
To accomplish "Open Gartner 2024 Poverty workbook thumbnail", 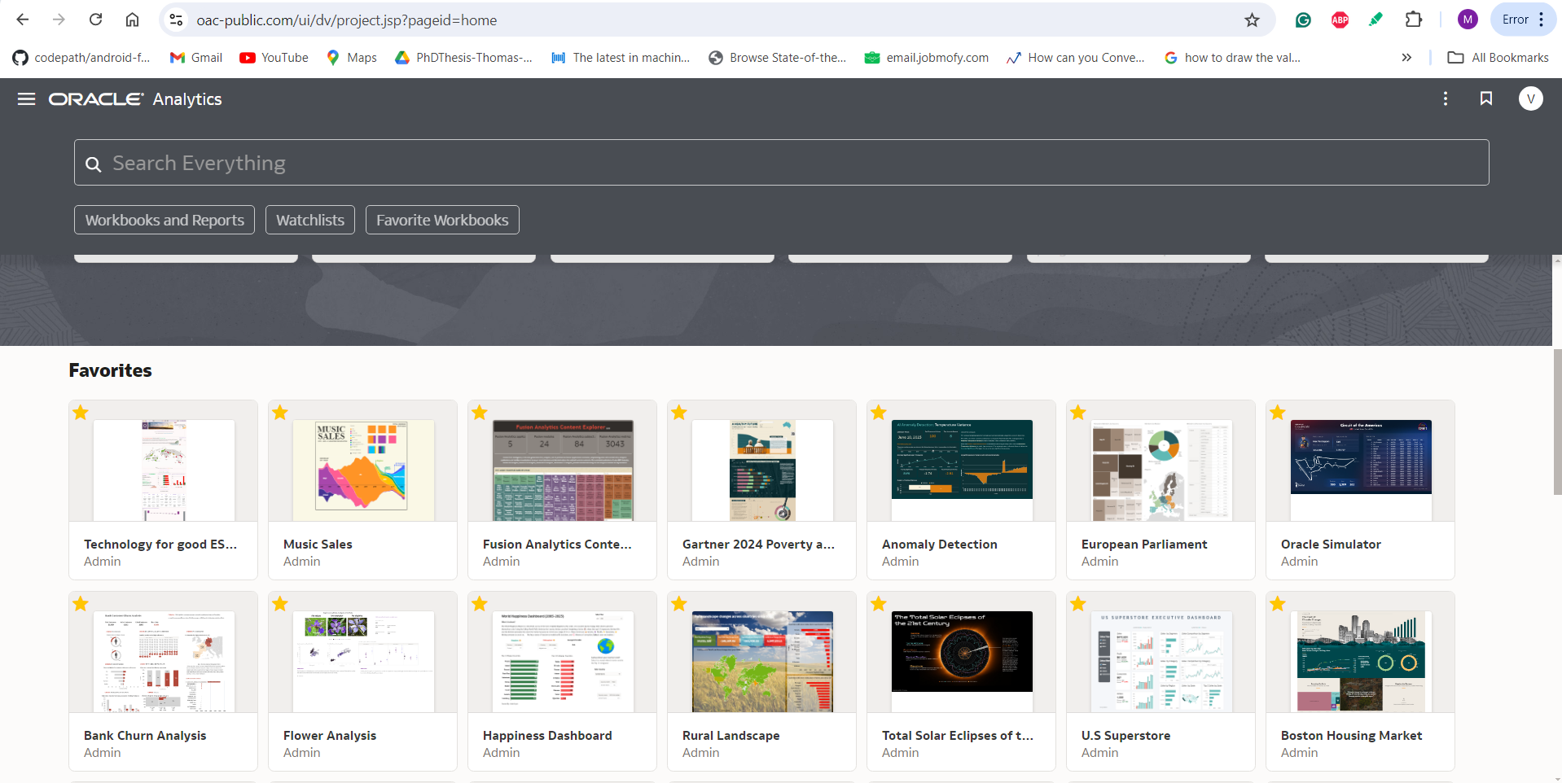I will coord(762,470).
